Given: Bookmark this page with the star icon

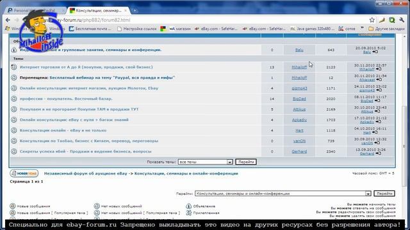Looking at the screenshot, I should pyautogui.click(x=372, y=20).
